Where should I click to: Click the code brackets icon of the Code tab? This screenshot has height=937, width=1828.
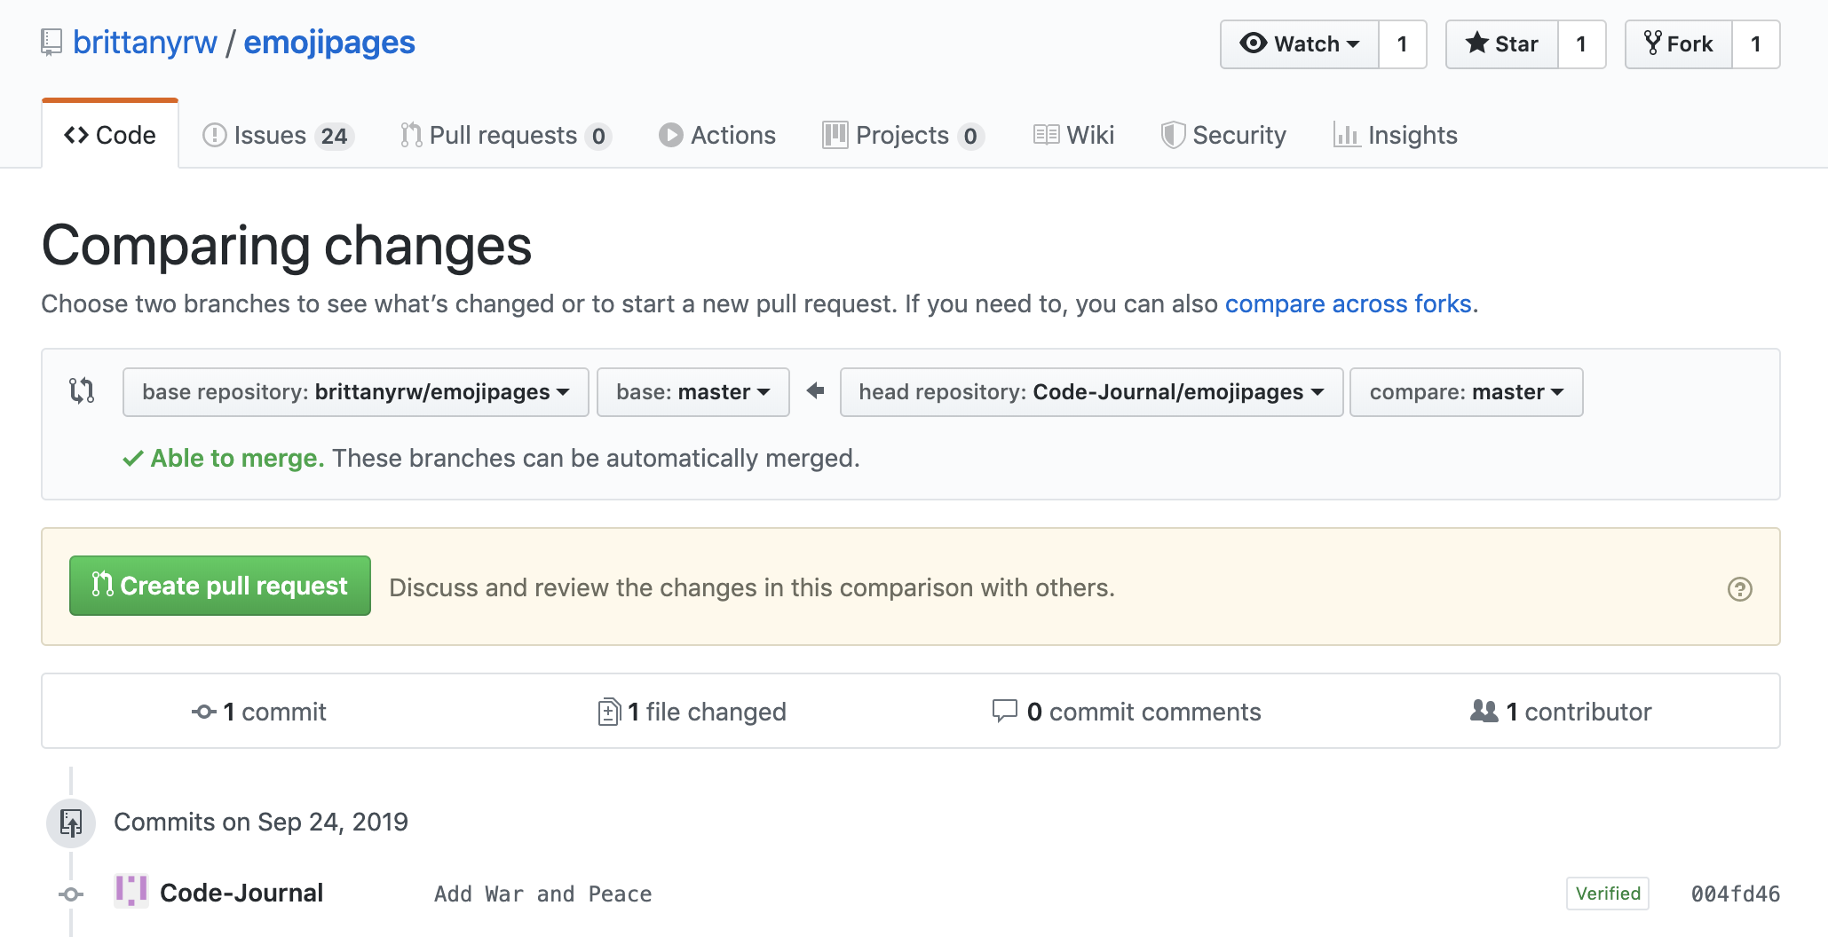pos(76,135)
